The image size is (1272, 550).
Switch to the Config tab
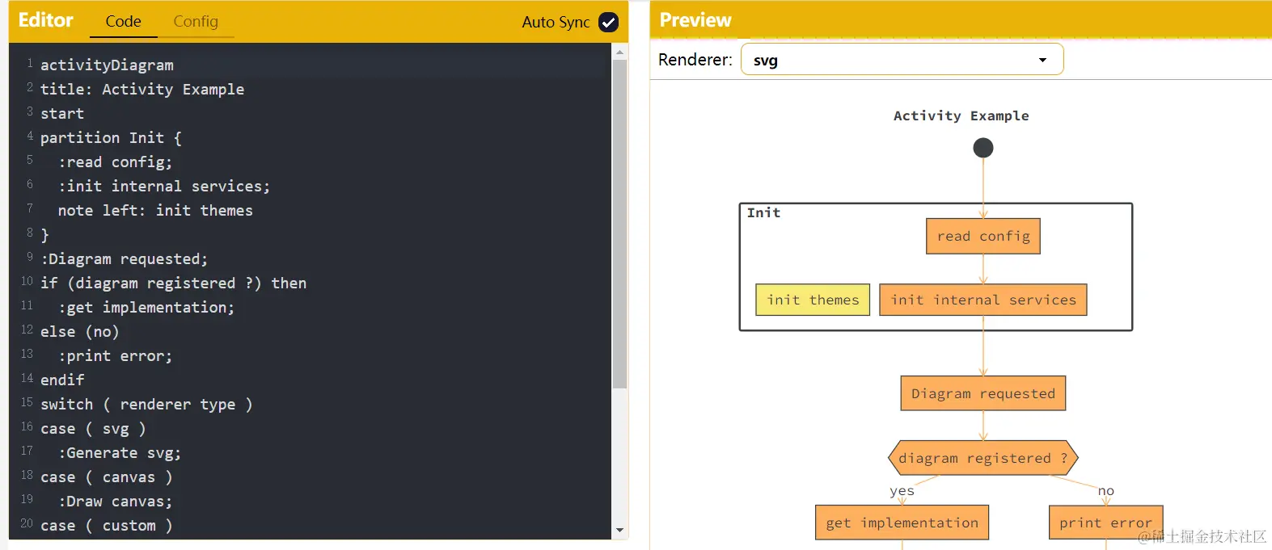coord(196,22)
